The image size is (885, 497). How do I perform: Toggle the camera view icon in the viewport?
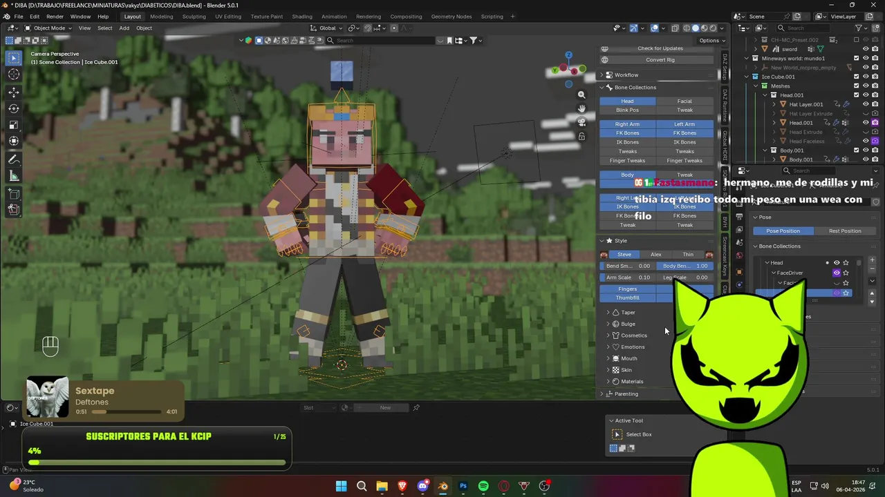click(581, 122)
